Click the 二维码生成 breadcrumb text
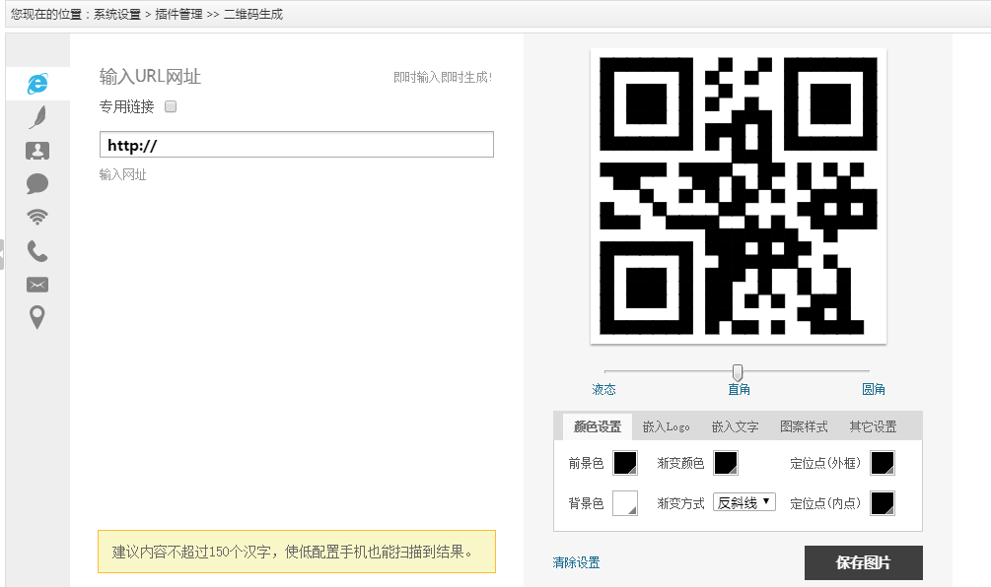This screenshot has width=991, height=587. pos(252,14)
